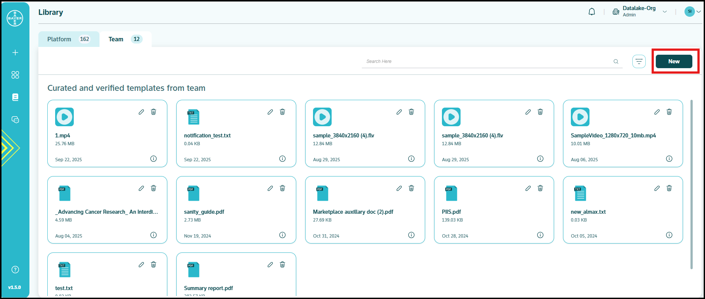This screenshot has height=299, width=705.
Task: Expand the Datalake-Org organization dropdown
Action: coord(664,12)
